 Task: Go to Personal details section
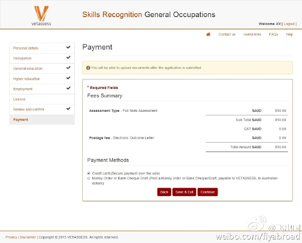click(x=26, y=48)
